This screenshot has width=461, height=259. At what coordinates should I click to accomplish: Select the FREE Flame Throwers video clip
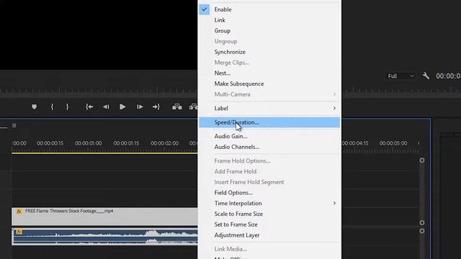(x=104, y=217)
